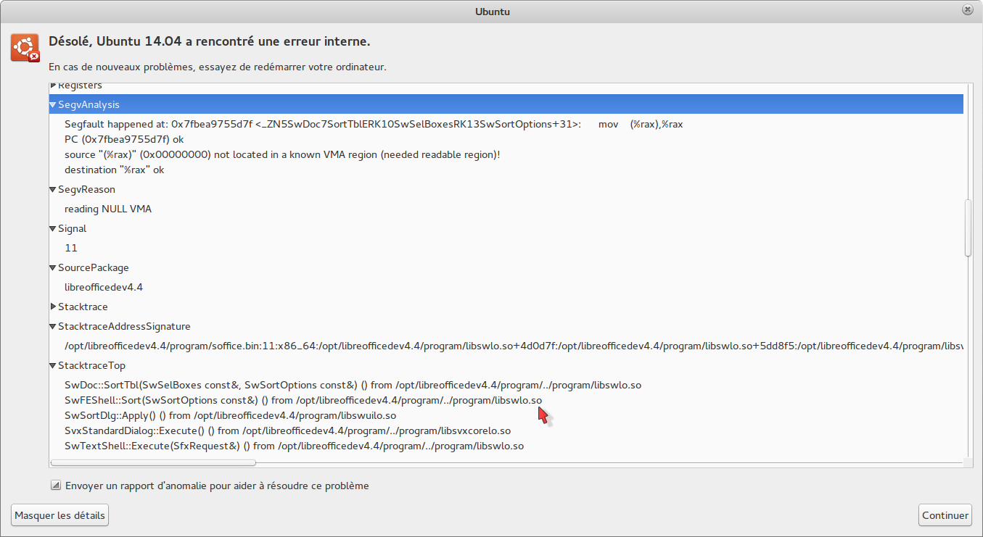Collapse the SourcePackage section

coord(53,268)
